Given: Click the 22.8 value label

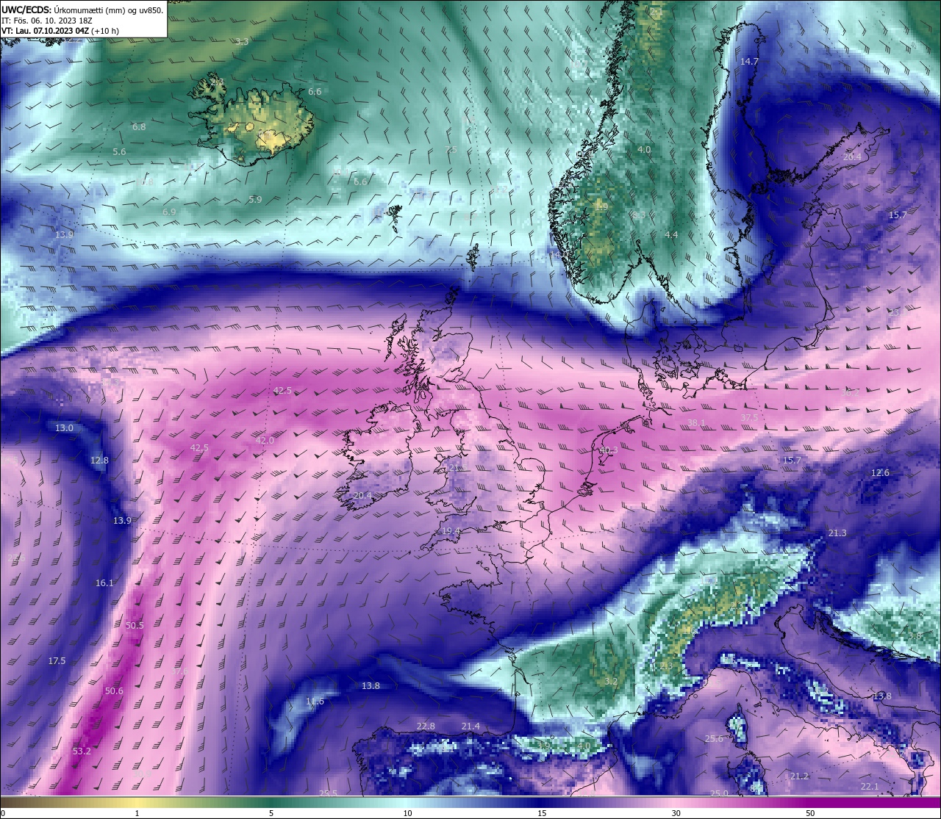Looking at the screenshot, I should pos(426,726).
